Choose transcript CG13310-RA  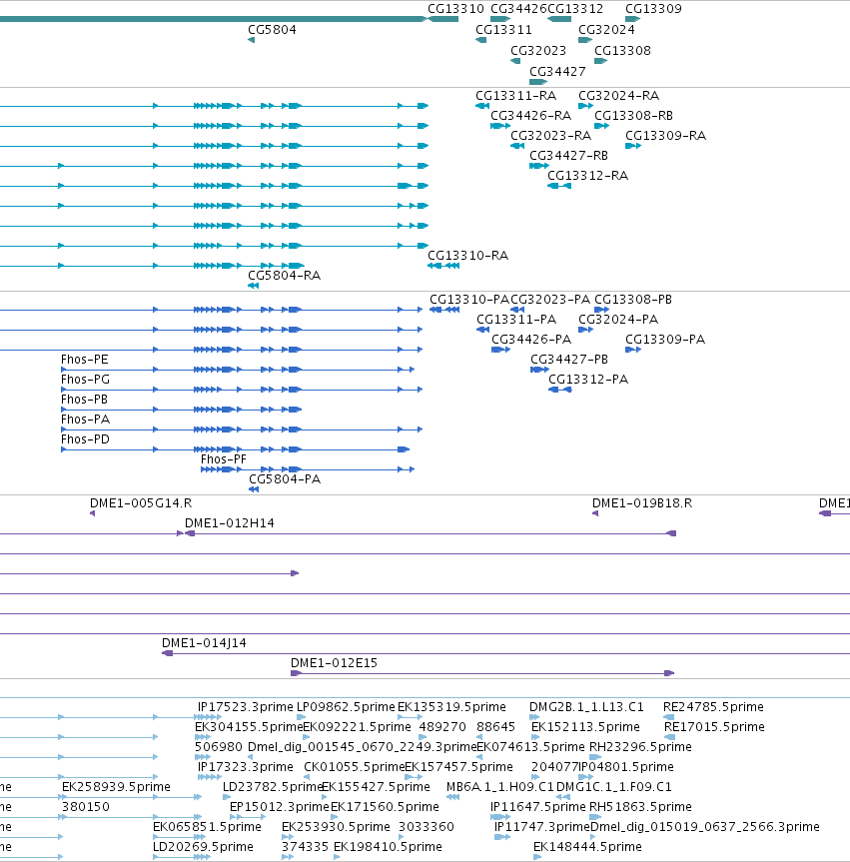pos(467,256)
